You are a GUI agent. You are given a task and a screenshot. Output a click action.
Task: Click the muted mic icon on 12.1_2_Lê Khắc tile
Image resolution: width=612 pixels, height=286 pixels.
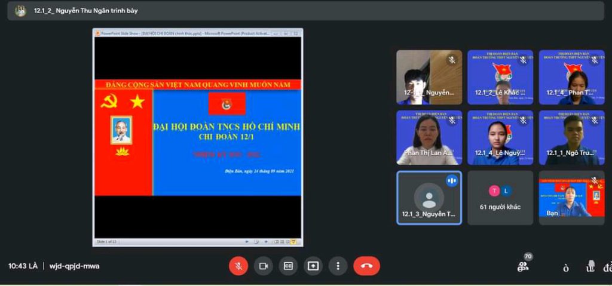pyautogui.click(x=523, y=60)
